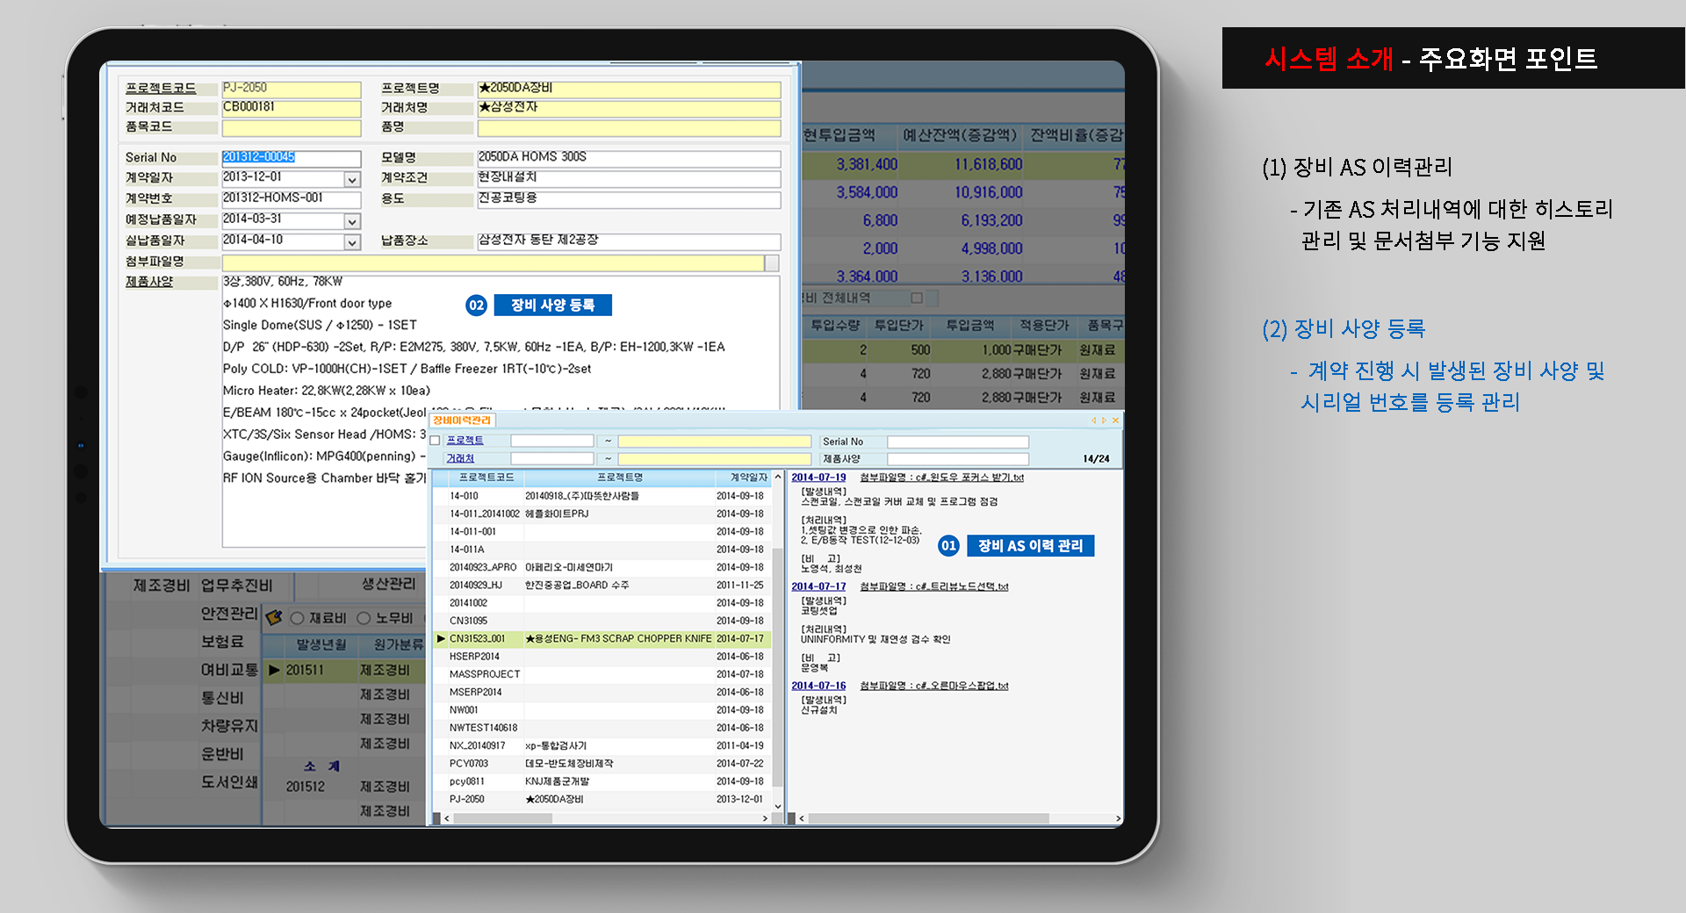
Task: Click the orange next-tab arrow in 장비이력관리 header
Action: [x=1104, y=421]
